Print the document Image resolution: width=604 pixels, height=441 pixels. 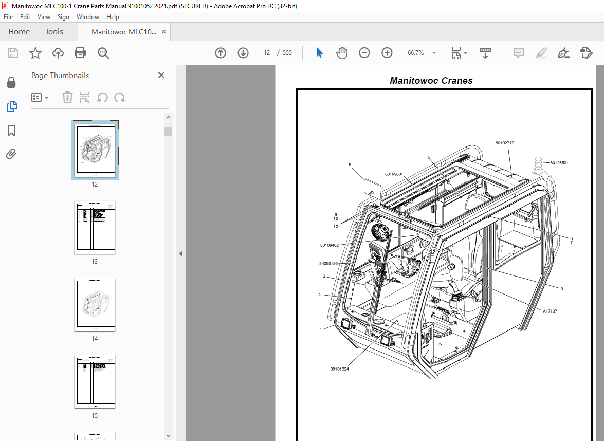pos(80,53)
